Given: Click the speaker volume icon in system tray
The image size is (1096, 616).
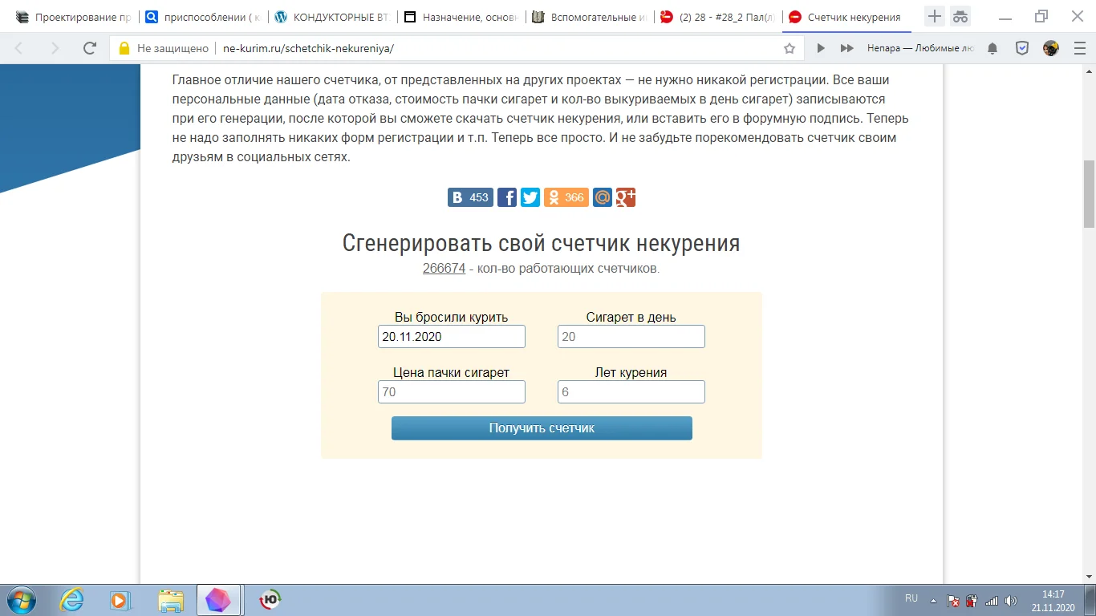Looking at the screenshot, I should pos(1009,599).
